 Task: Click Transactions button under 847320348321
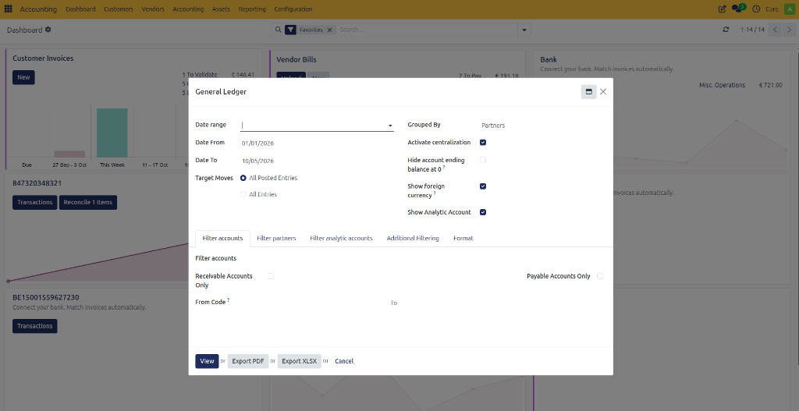click(x=34, y=202)
